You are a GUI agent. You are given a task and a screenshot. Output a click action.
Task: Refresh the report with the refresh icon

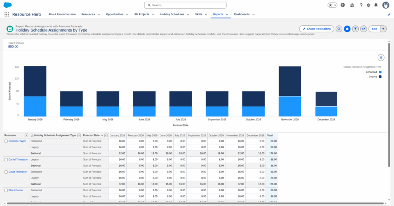click(364, 29)
